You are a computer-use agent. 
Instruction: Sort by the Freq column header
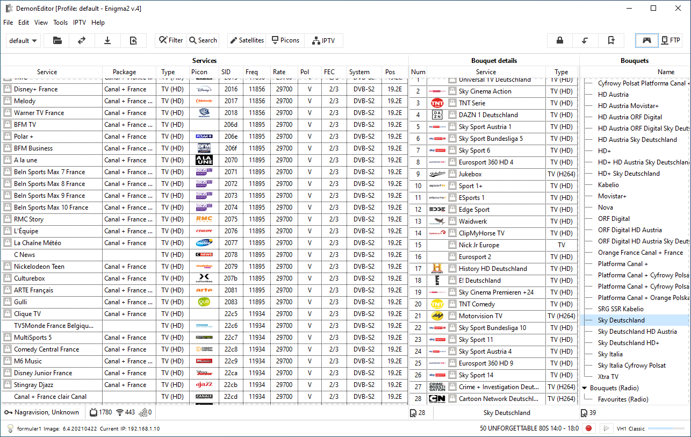(x=257, y=72)
